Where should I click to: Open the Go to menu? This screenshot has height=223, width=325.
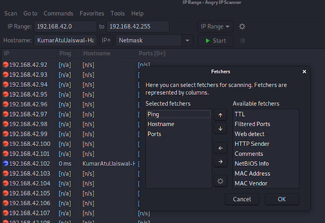pos(30,14)
